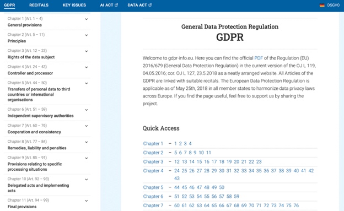Go to Article 9
344x211 pixels.
point(195,153)
